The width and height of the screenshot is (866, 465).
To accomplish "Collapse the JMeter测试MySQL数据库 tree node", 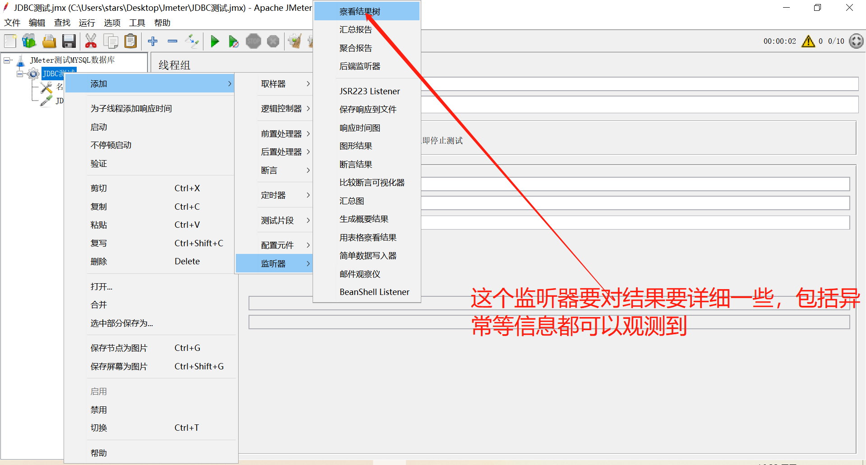I will click(x=7, y=60).
